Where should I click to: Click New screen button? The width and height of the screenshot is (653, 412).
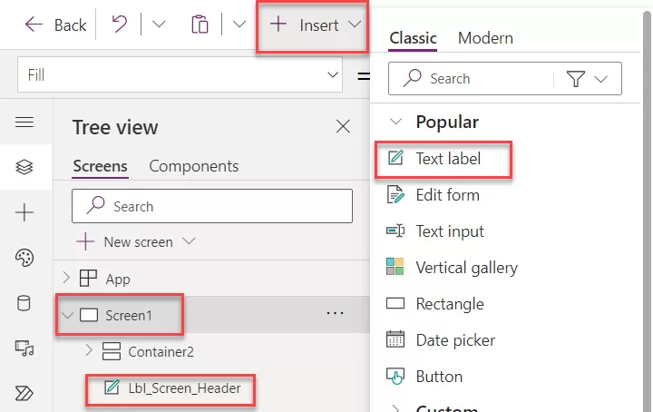tap(136, 241)
